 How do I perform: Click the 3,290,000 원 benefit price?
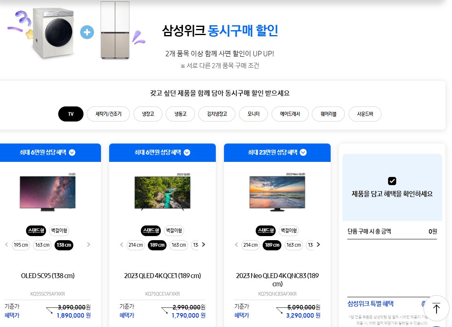tap(303, 316)
